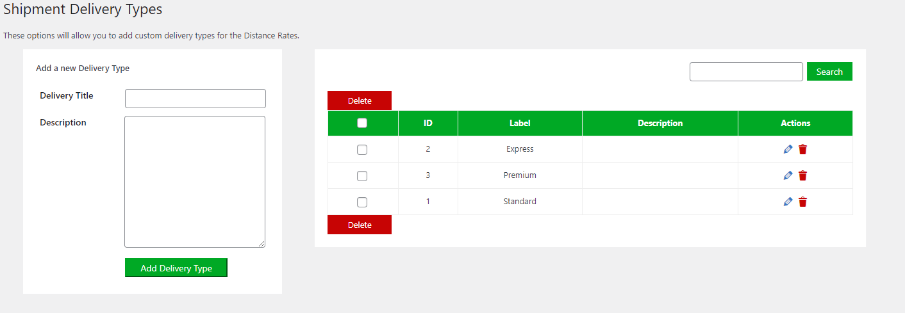
Task: Delete the Express row via trash icon
Action: [802, 149]
